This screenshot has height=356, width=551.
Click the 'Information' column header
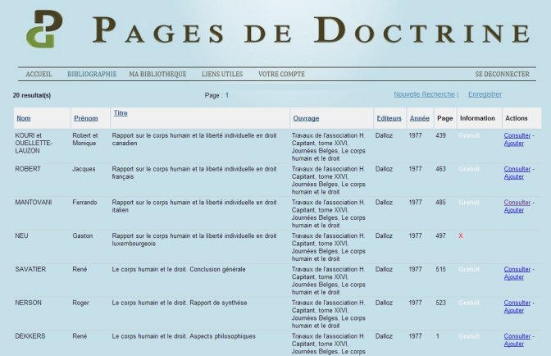tap(477, 118)
